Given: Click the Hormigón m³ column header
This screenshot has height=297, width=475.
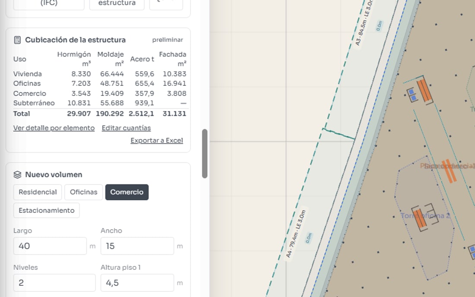Looking at the screenshot, I should [74, 59].
